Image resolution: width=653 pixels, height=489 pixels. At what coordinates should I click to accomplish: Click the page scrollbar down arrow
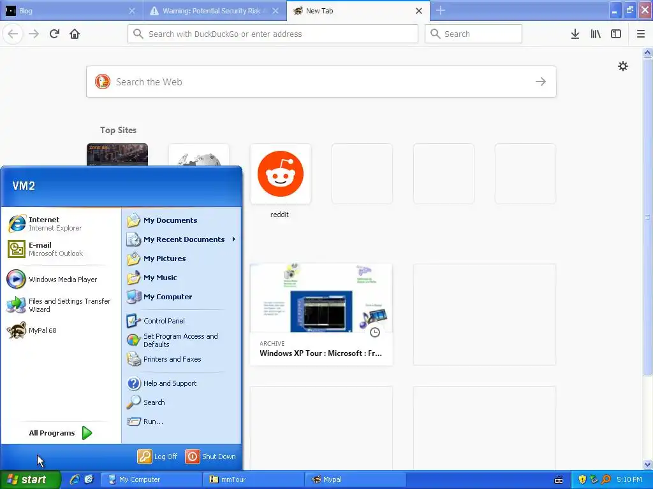tap(648, 464)
